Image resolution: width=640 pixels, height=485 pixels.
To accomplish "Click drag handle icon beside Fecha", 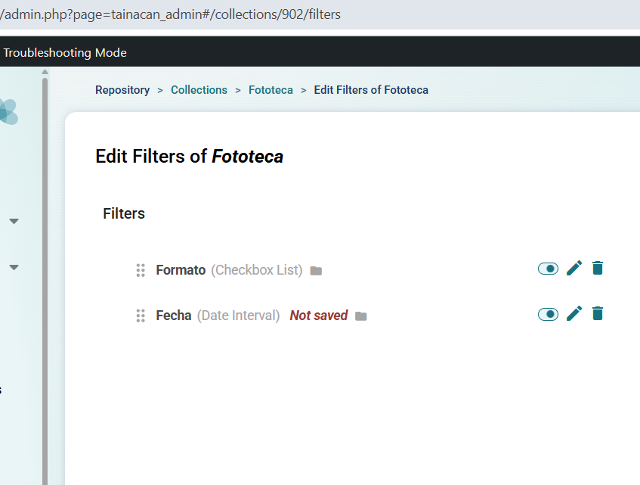I will 141,316.
